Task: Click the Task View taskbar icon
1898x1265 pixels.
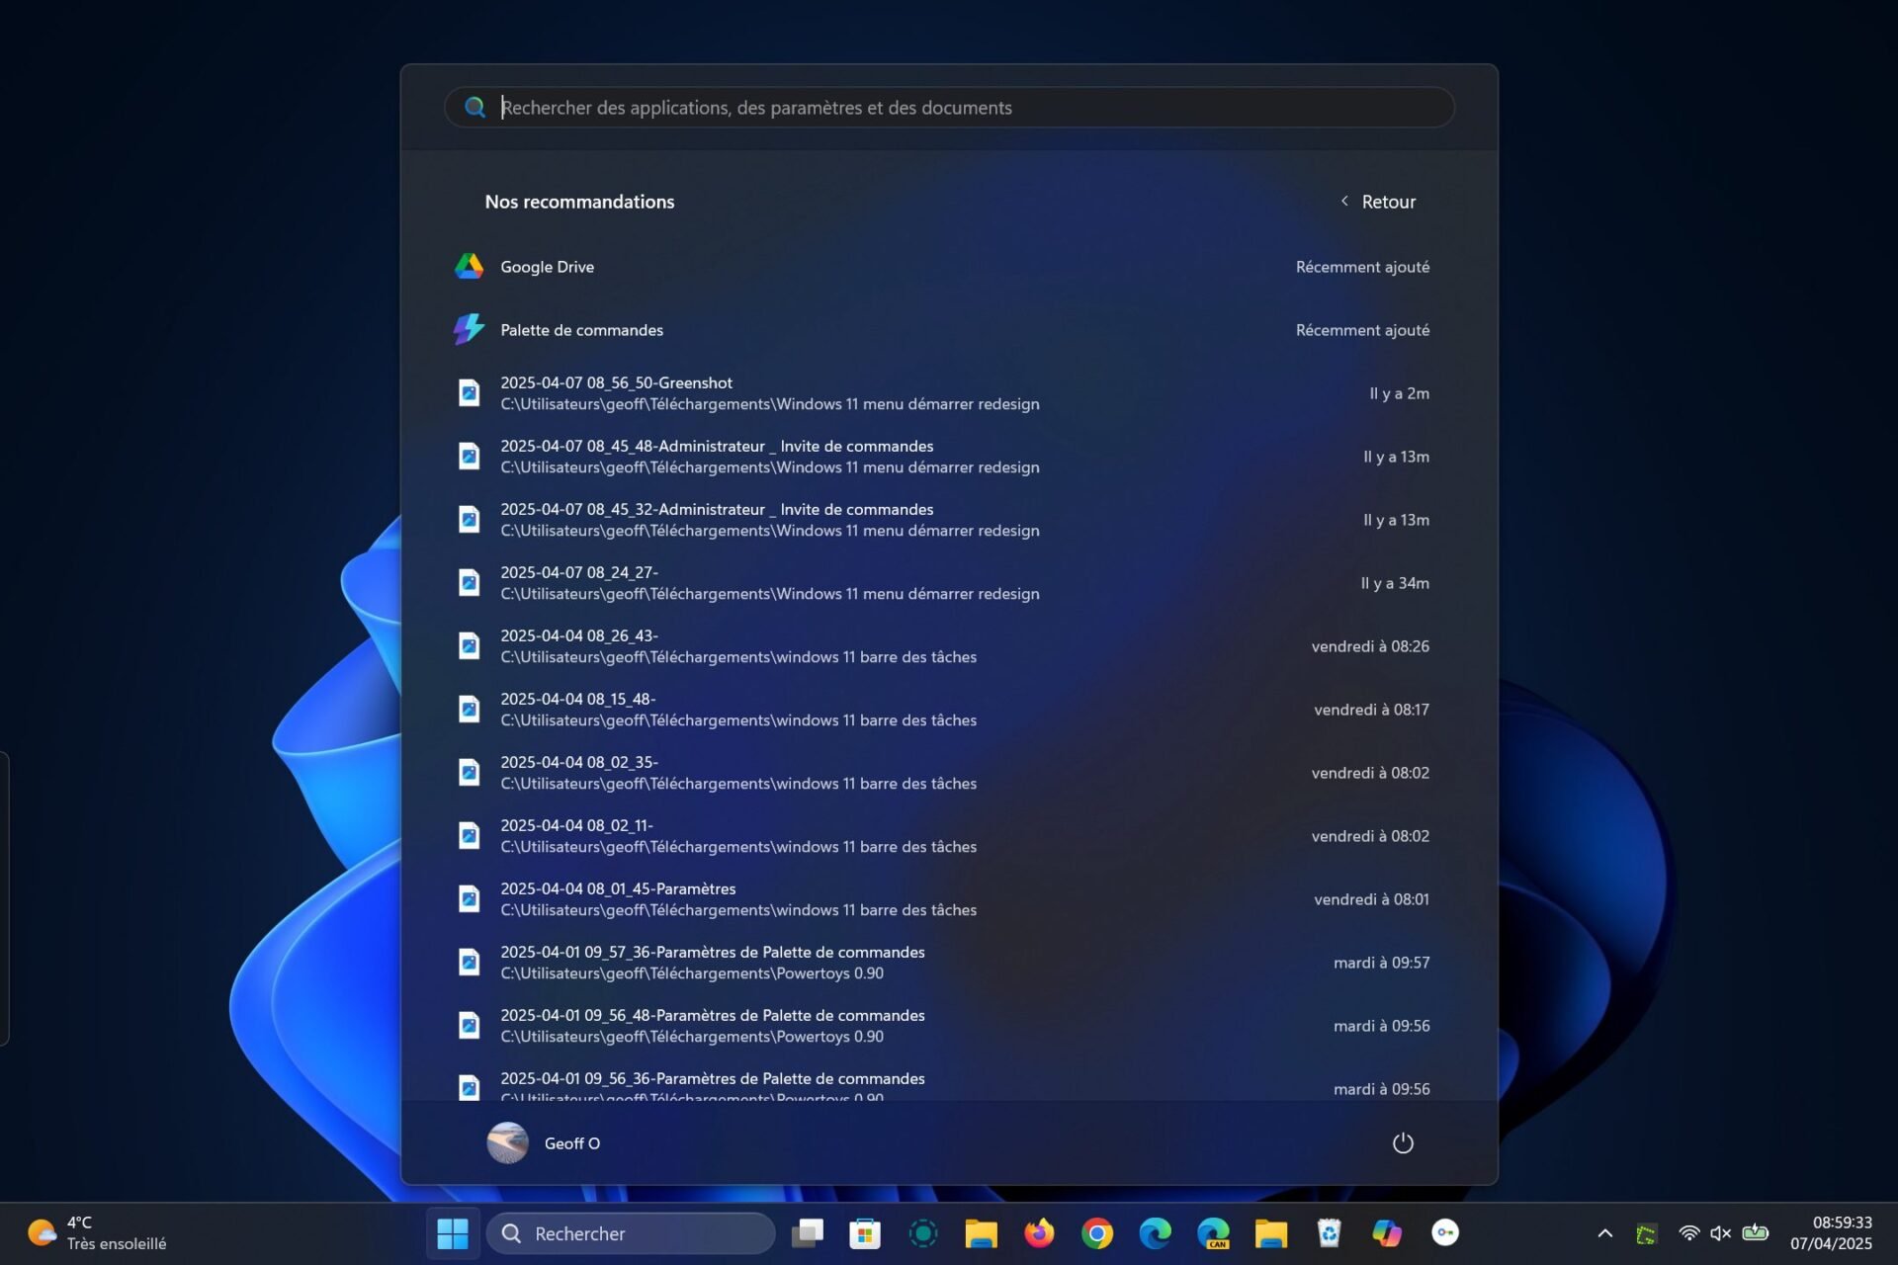Action: (808, 1233)
